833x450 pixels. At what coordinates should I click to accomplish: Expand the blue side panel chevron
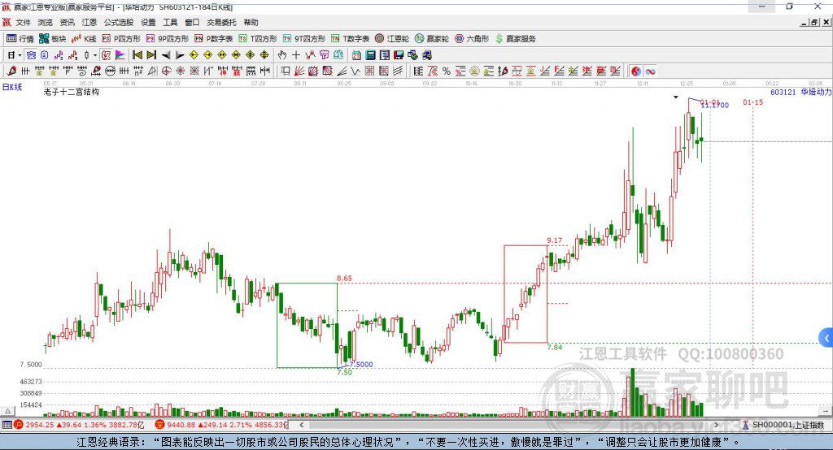pyautogui.click(x=826, y=338)
